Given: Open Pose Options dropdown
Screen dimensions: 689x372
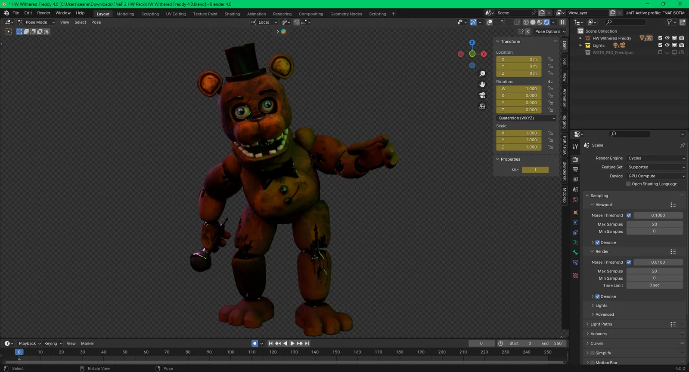Looking at the screenshot, I should [550, 31].
